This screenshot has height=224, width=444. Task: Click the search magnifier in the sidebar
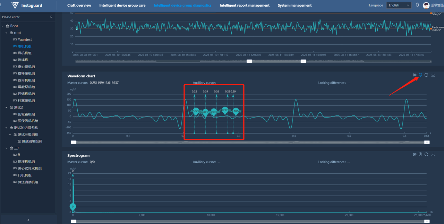click(51, 17)
